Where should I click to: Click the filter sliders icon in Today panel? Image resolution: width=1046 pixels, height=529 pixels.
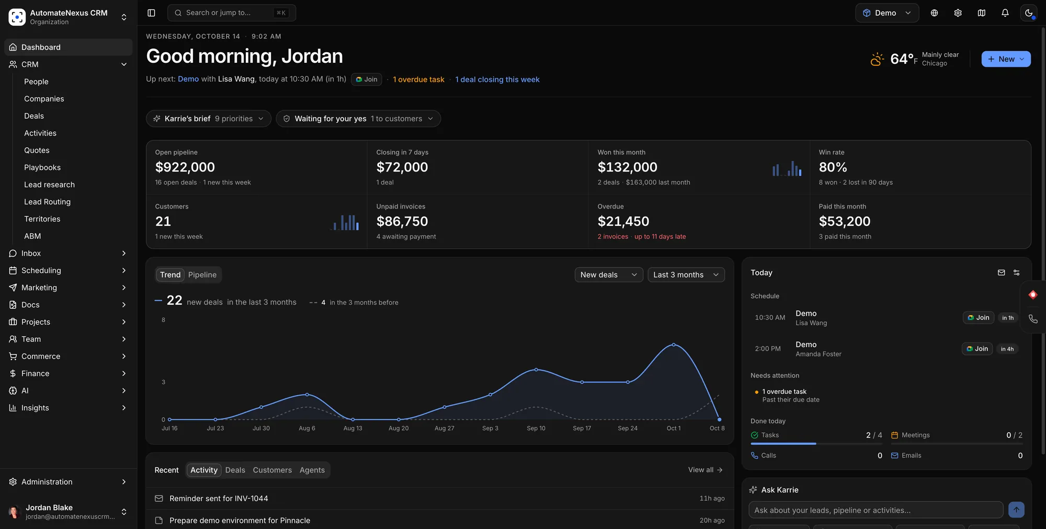coord(1016,272)
